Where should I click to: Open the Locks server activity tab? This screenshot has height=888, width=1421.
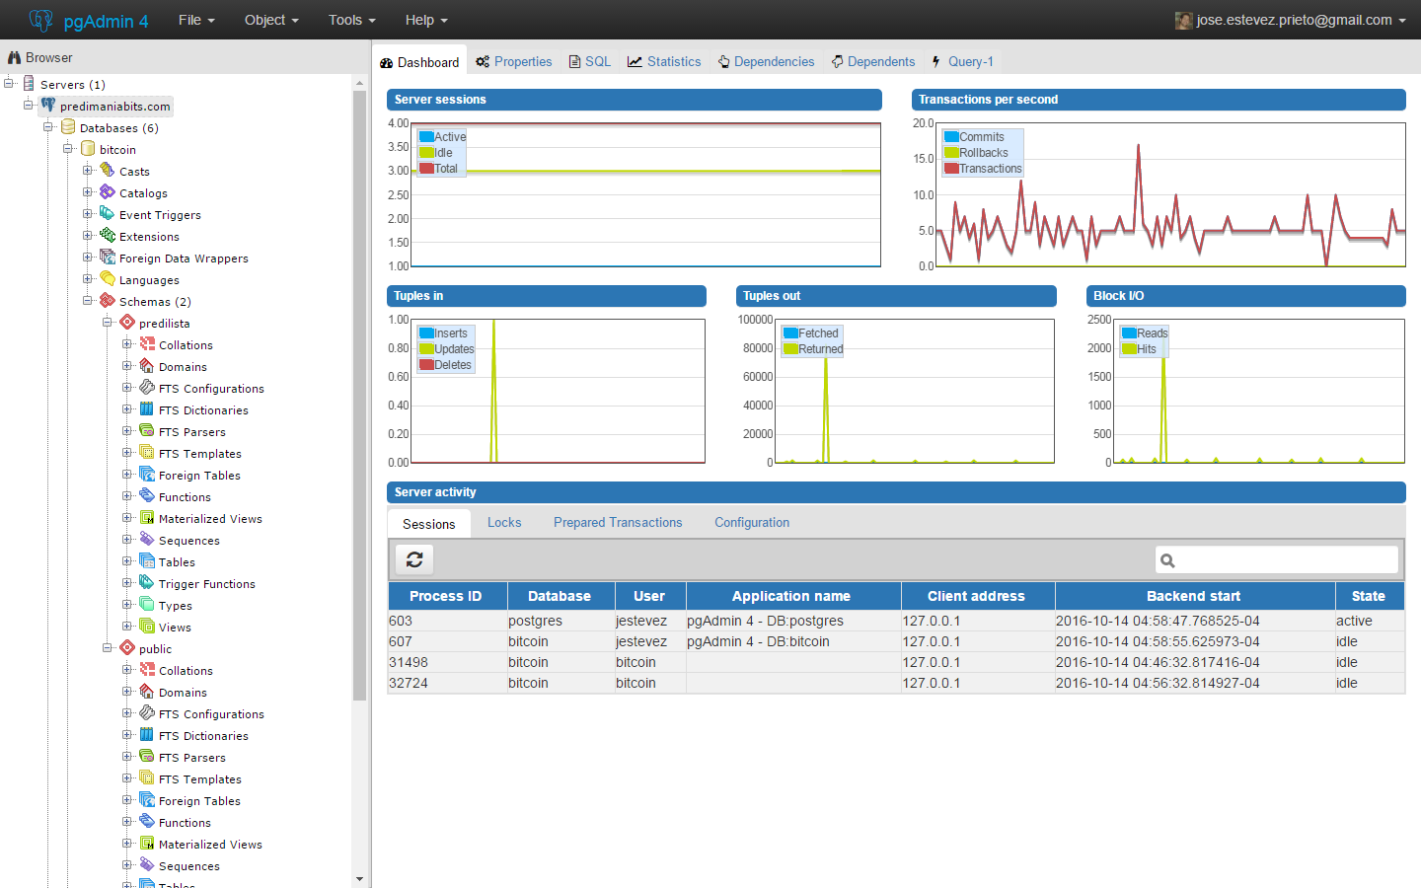(504, 523)
